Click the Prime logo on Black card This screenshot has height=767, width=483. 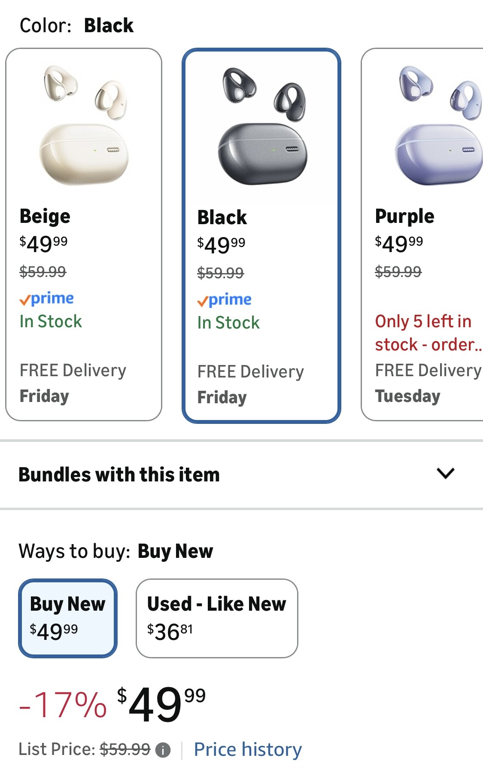[225, 300]
